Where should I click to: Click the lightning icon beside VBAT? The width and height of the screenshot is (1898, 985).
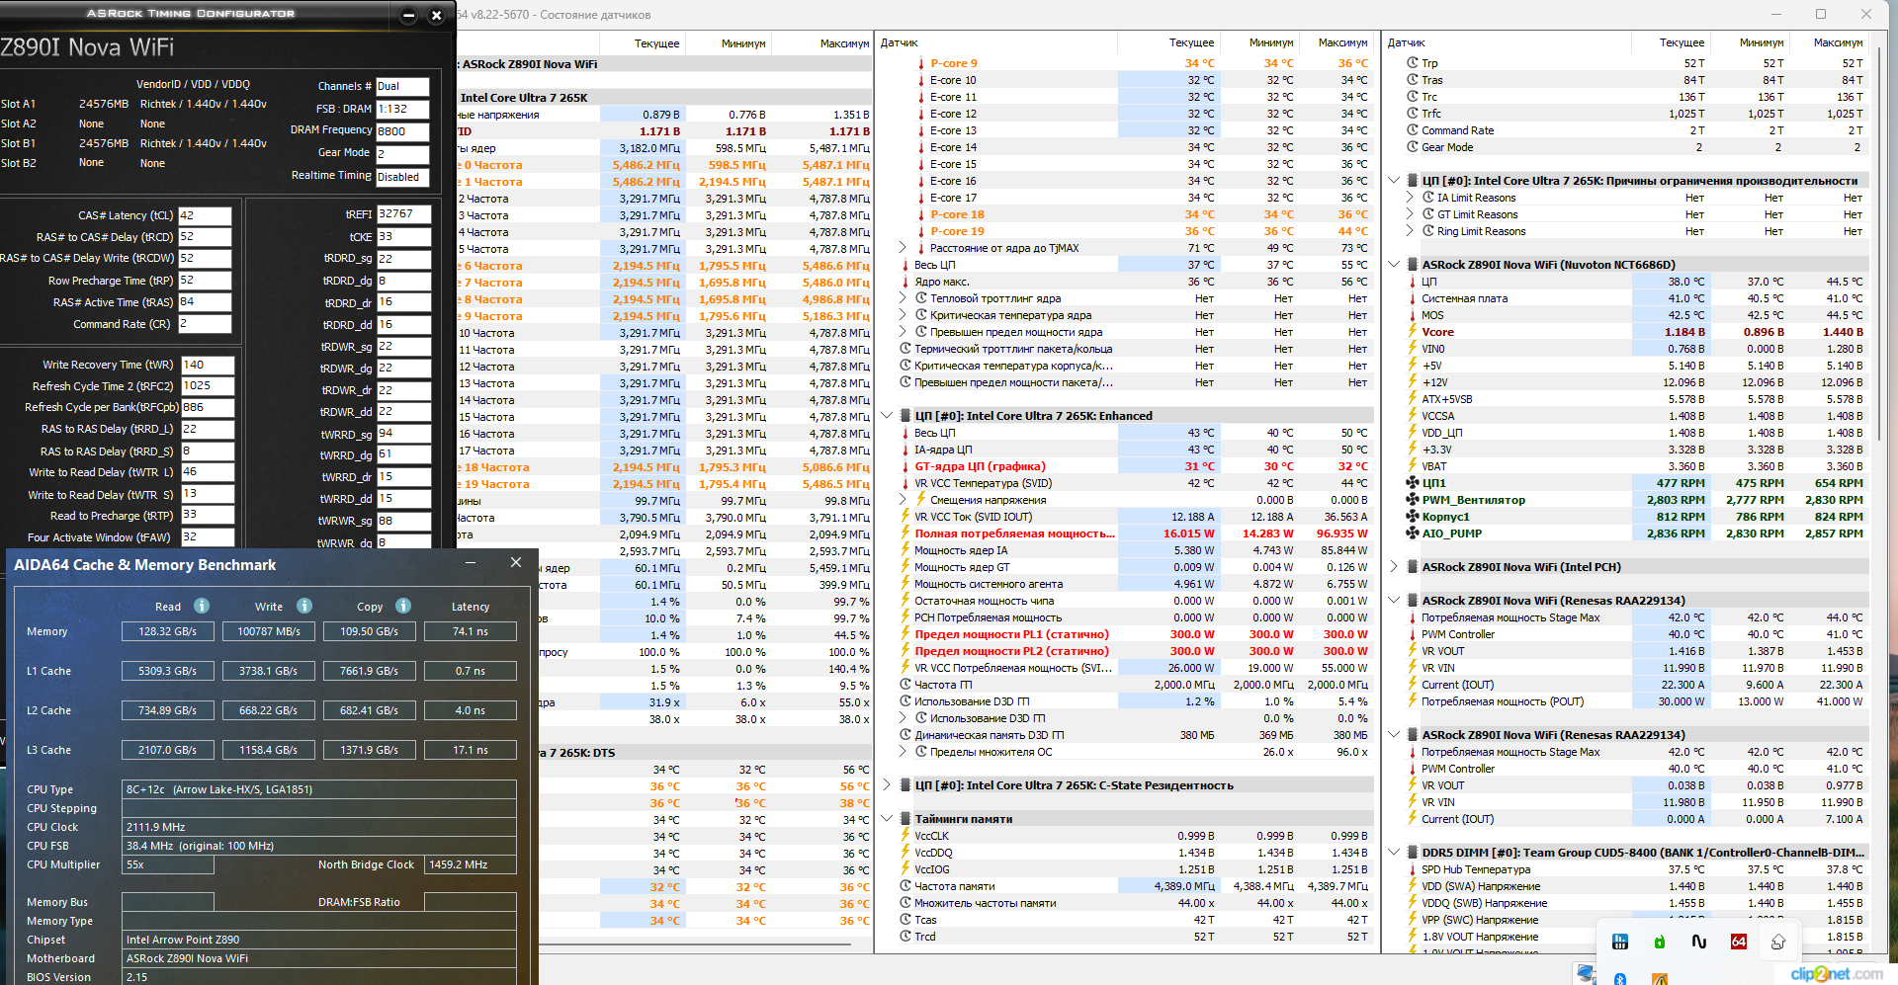1413,466
